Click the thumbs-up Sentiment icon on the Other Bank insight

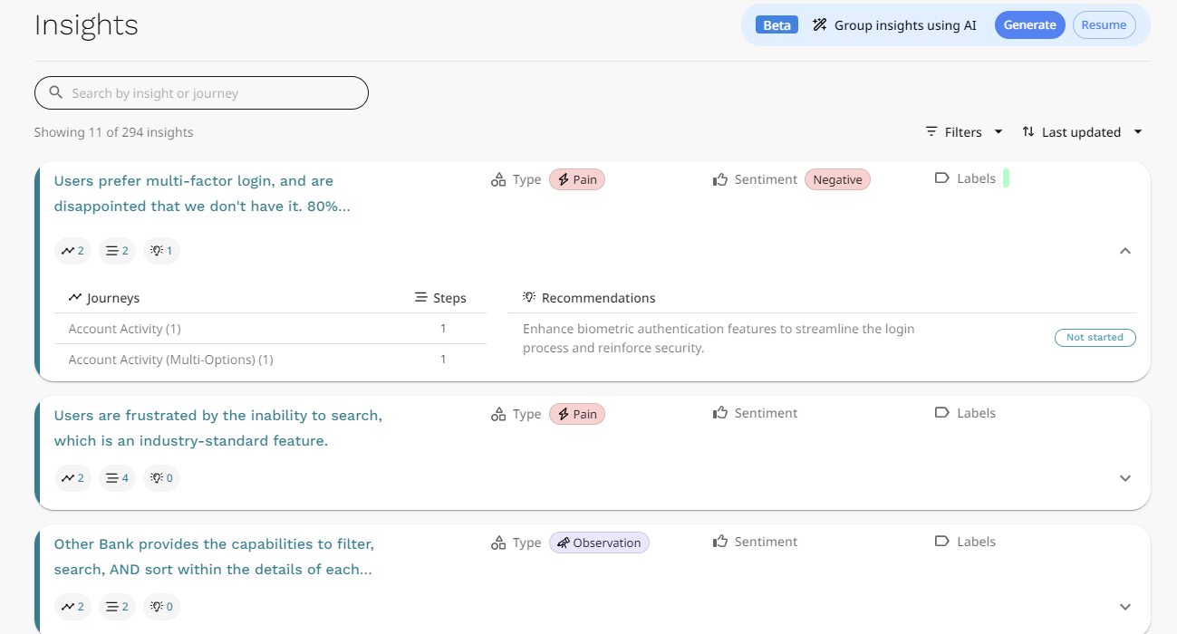pyautogui.click(x=719, y=541)
